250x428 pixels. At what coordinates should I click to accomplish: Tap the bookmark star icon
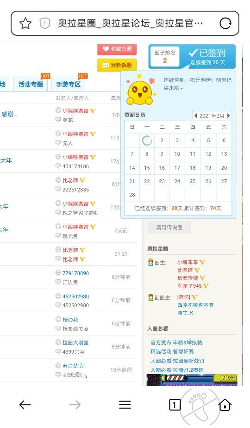pos(25,24)
